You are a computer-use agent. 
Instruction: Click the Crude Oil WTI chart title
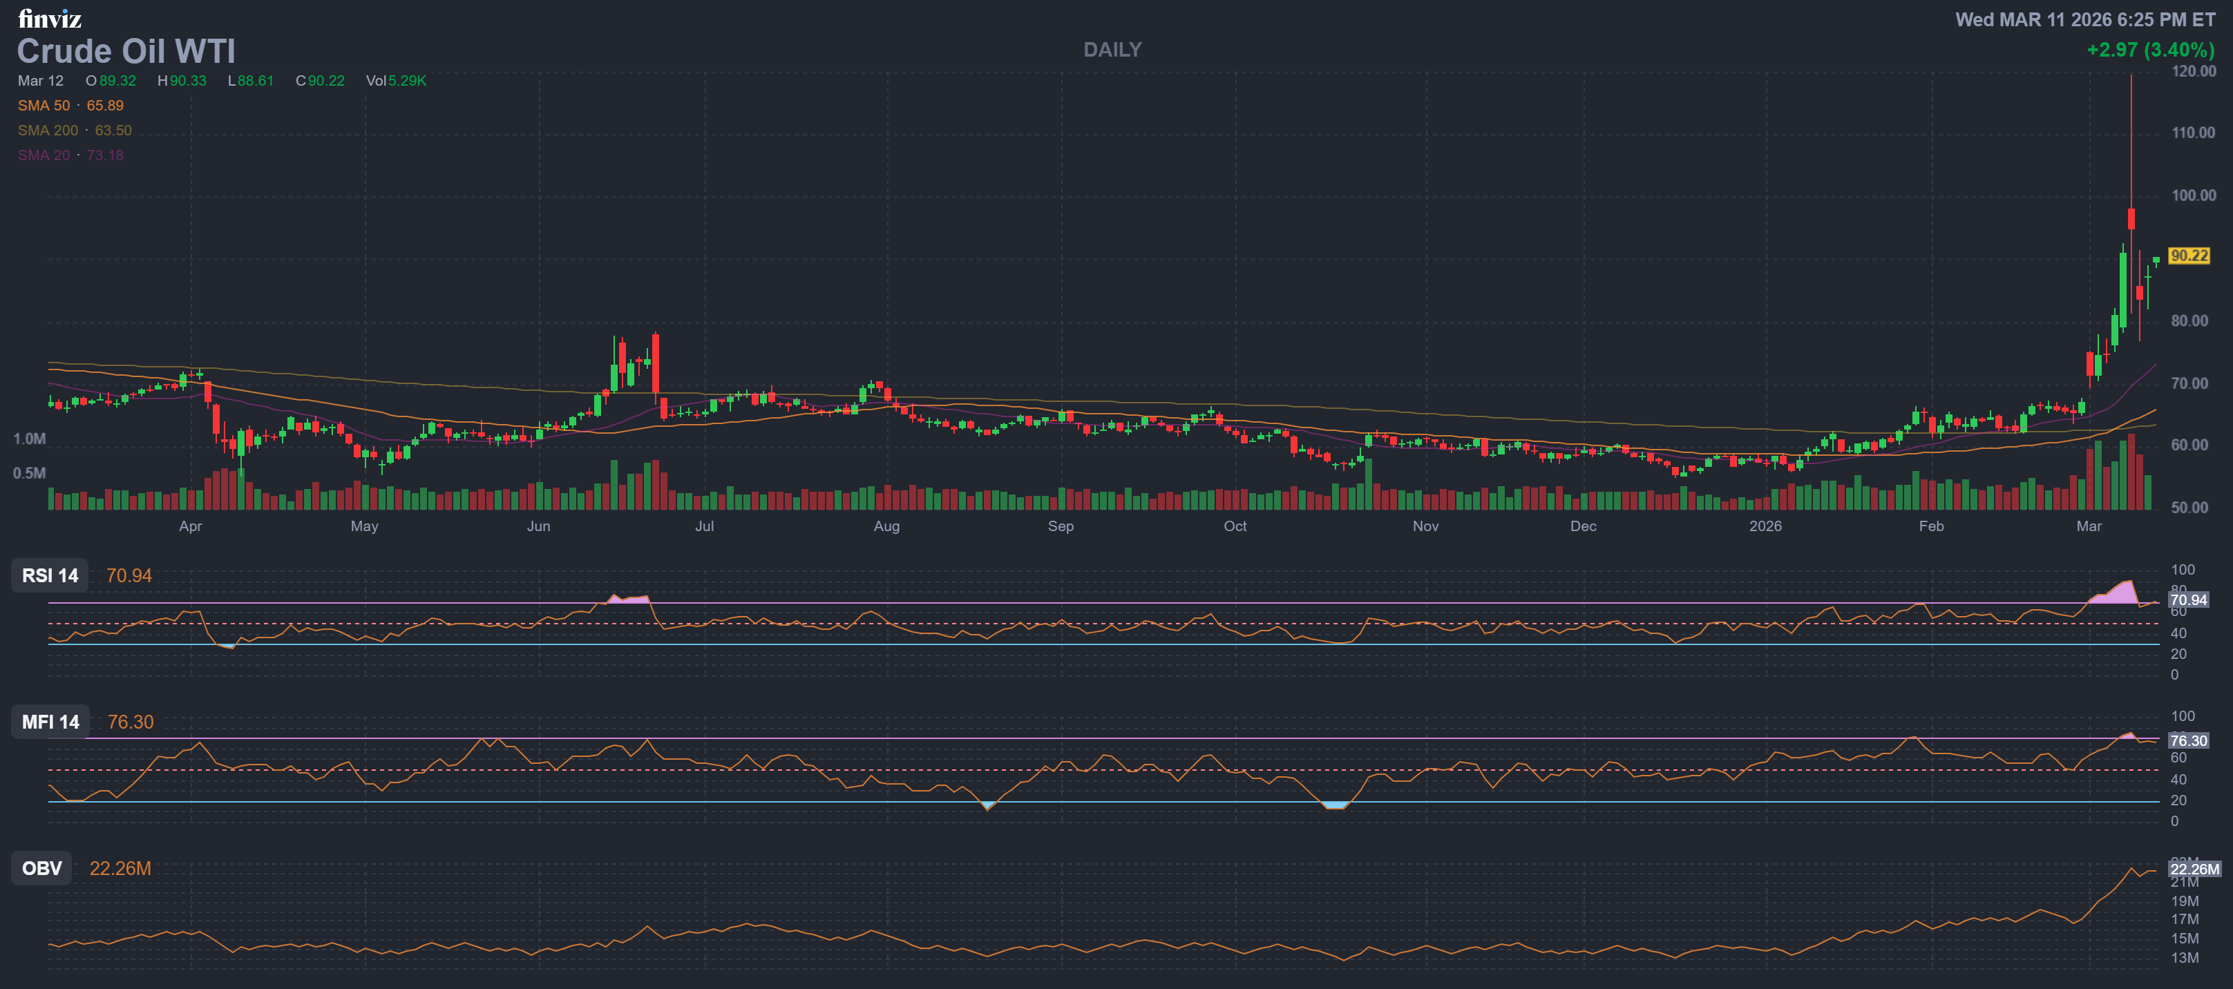(x=126, y=51)
